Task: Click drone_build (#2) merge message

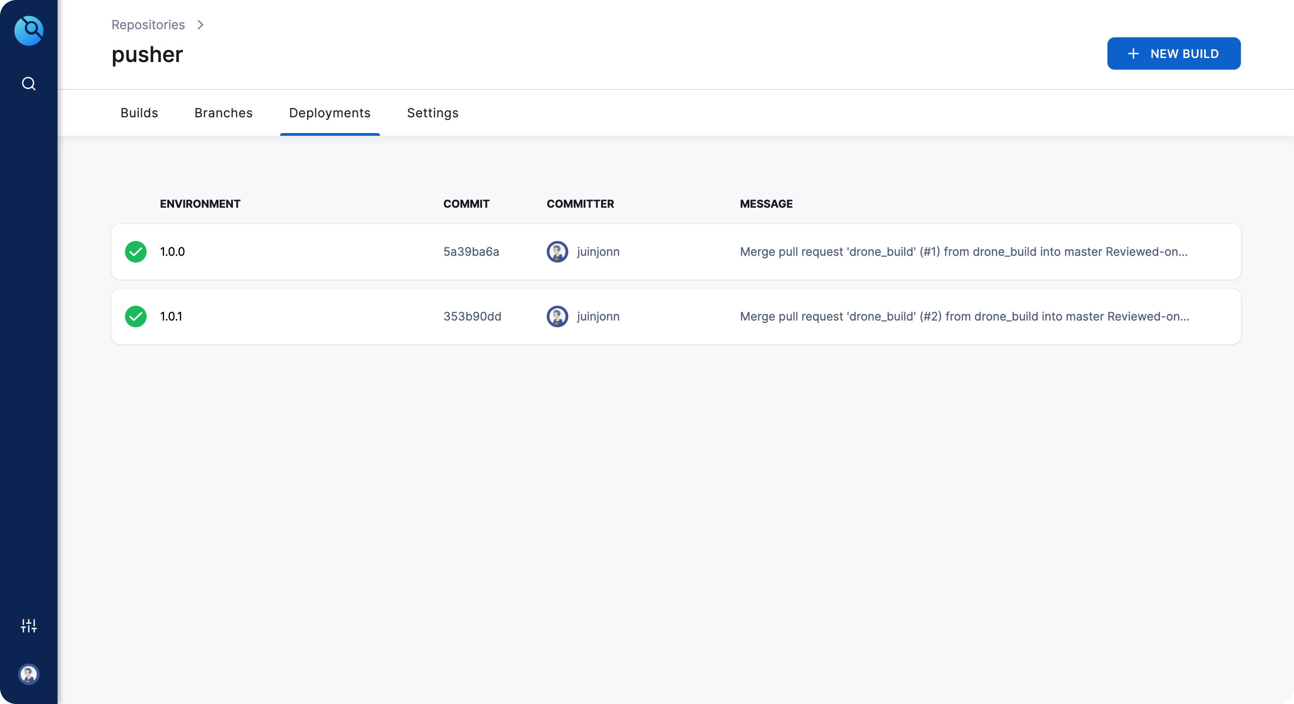Action: click(964, 316)
